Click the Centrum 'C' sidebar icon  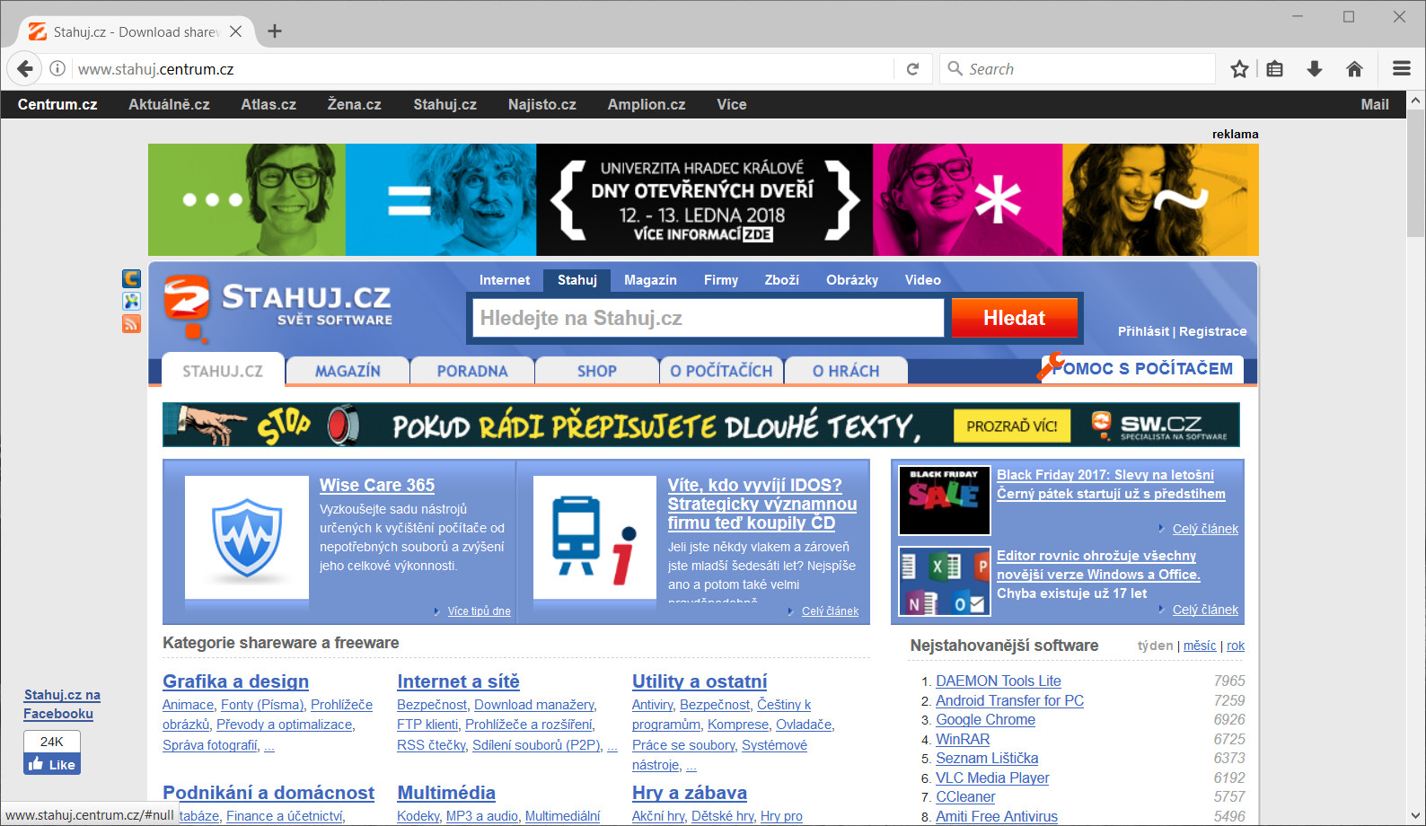coord(131,278)
